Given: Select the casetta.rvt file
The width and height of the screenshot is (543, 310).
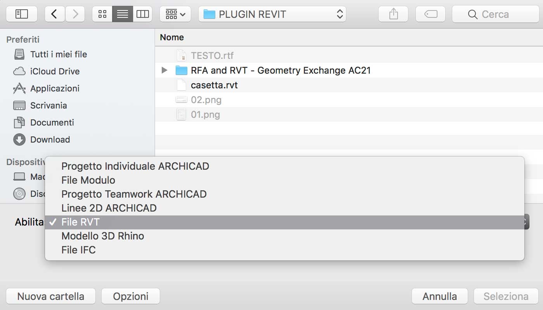Looking at the screenshot, I should [214, 85].
